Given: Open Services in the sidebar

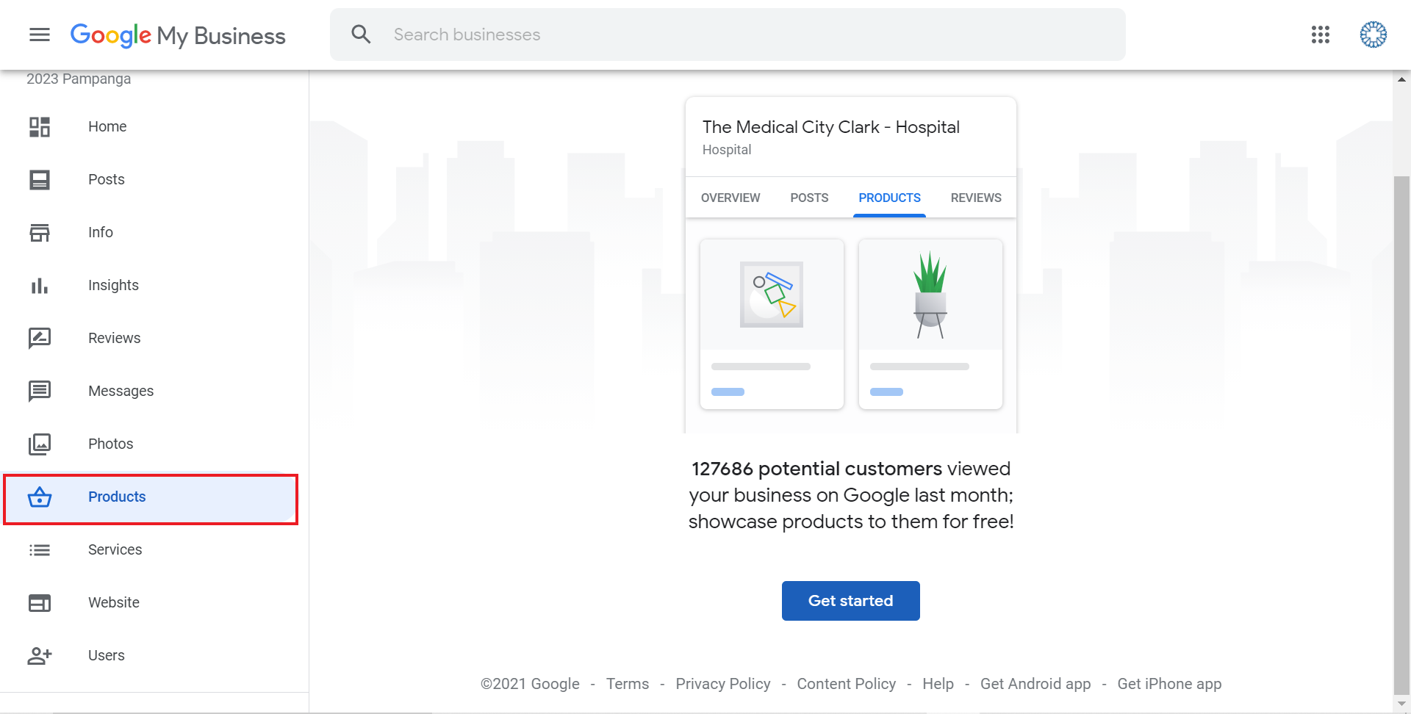Looking at the screenshot, I should pos(115,549).
